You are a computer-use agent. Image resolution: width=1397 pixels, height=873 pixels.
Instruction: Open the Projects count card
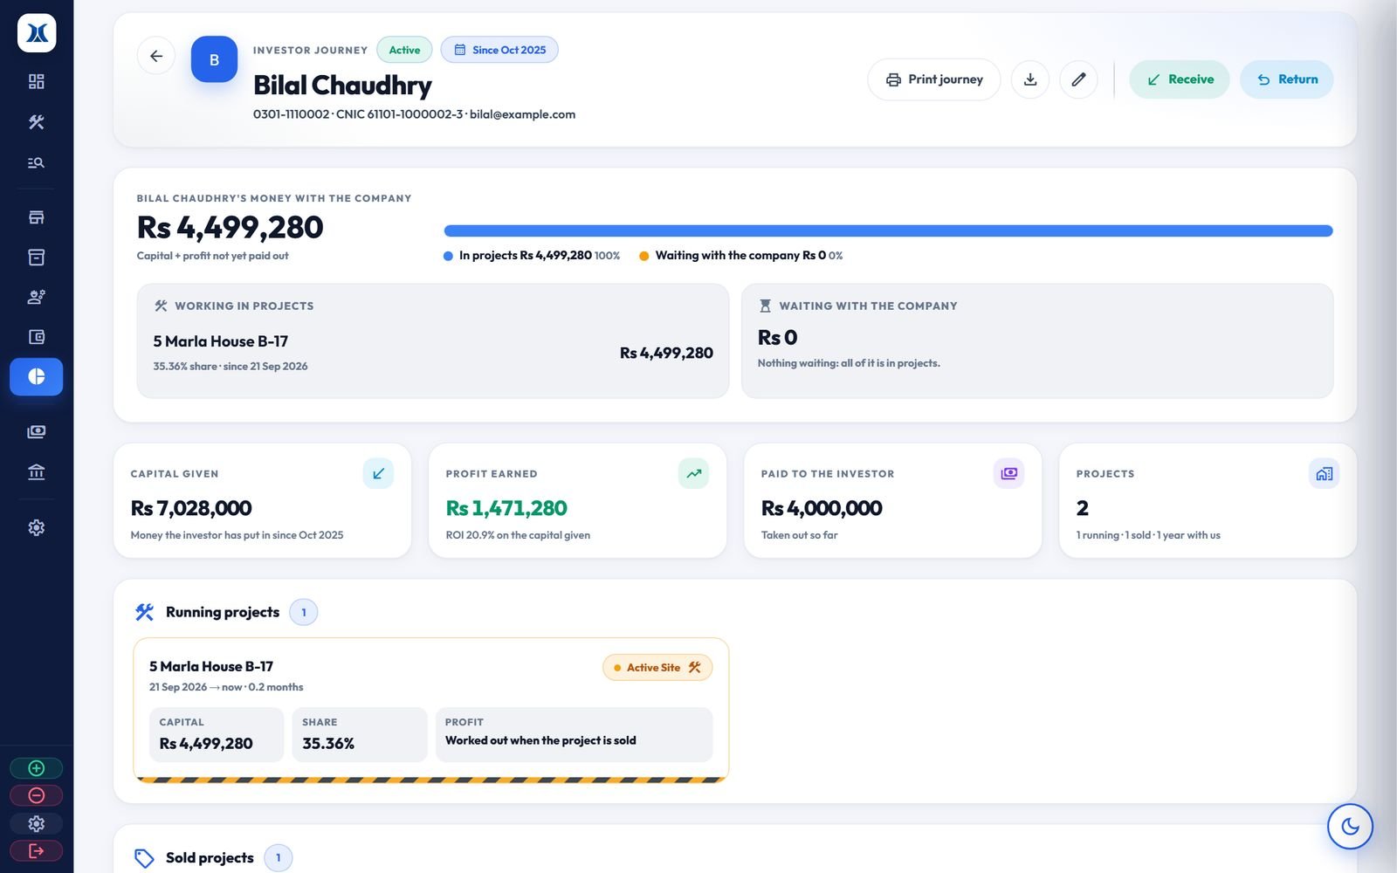1208,500
